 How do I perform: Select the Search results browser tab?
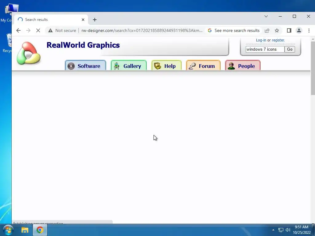click(51, 20)
